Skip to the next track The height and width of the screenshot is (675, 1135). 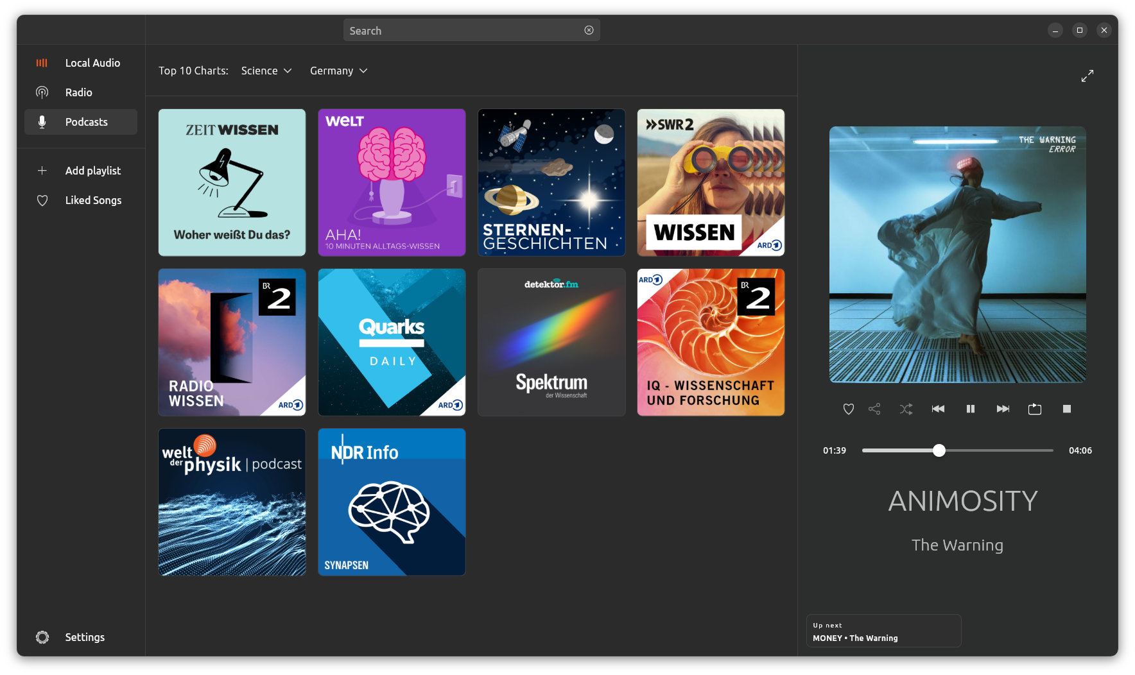pos(1003,409)
